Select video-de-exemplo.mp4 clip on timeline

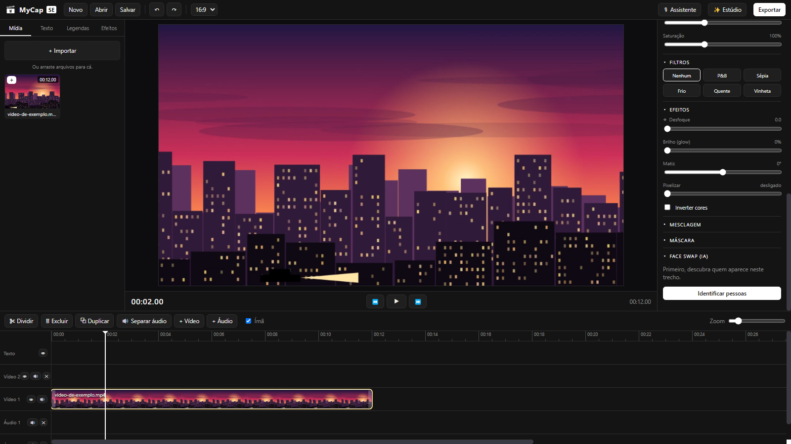(212, 399)
